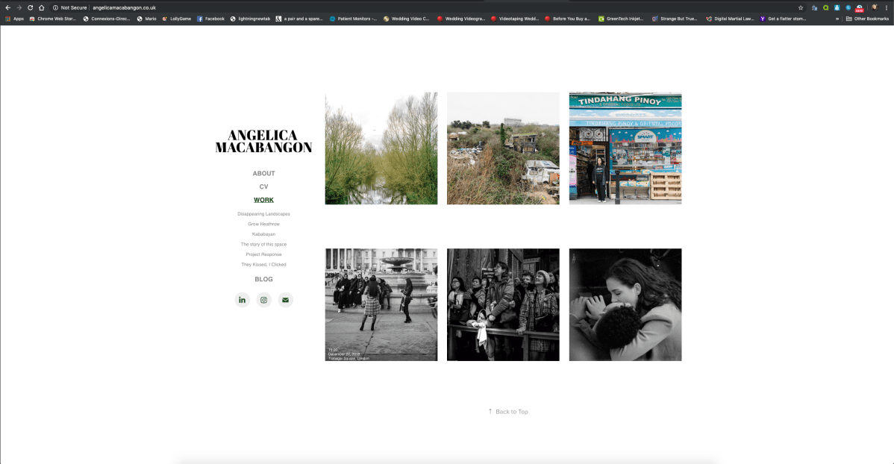
Task: Open the Chrome extensions puzzle menu
Action: [x=815, y=7]
